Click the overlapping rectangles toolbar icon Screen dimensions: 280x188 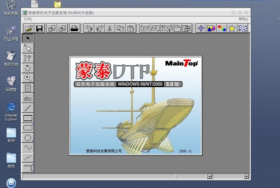176,28
